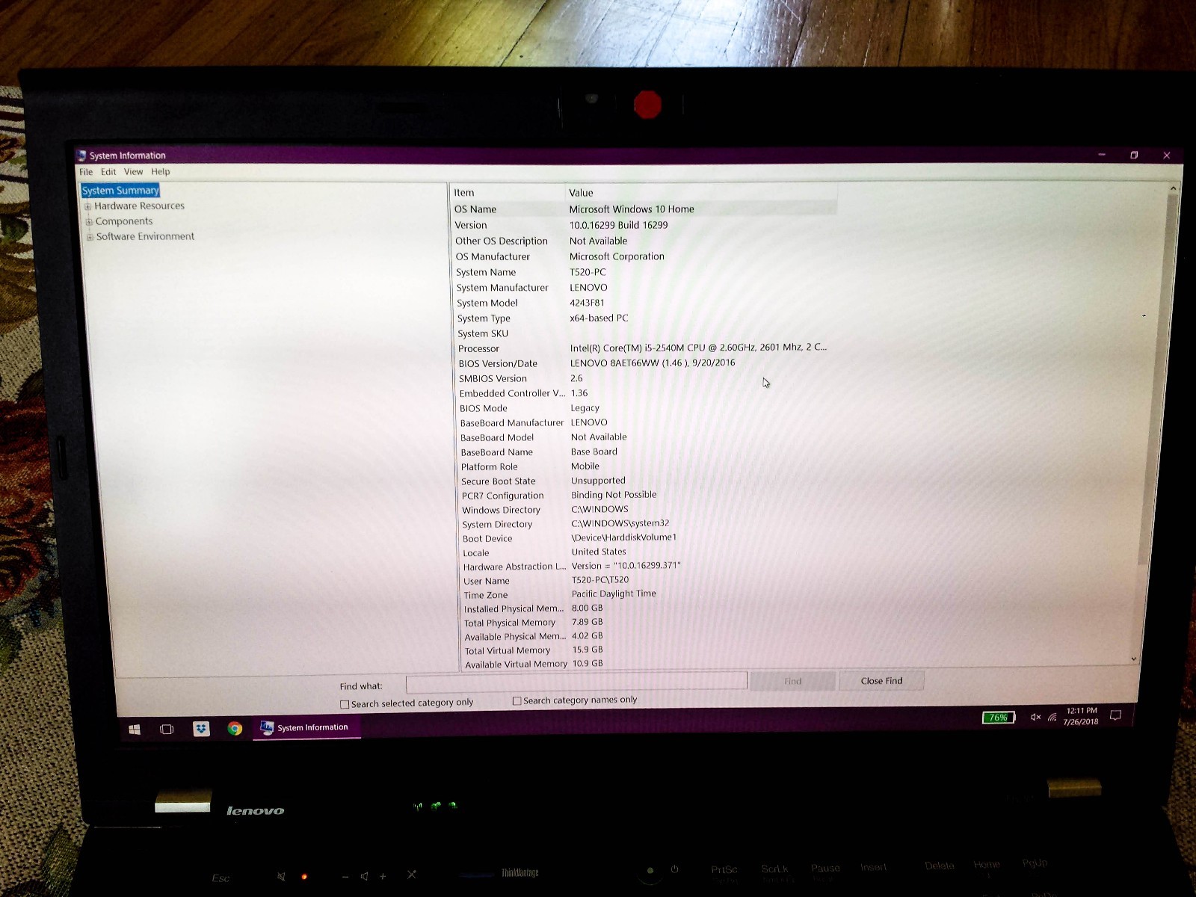The image size is (1196, 897).
Task: Click the Find button
Action: [x=792, y=681]
